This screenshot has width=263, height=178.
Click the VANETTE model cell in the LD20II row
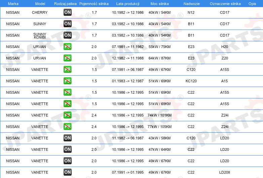(x=40, y=172)
